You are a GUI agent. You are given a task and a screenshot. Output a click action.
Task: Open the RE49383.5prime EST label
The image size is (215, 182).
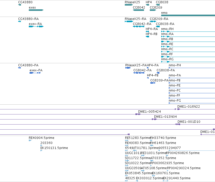coord(138,143)
